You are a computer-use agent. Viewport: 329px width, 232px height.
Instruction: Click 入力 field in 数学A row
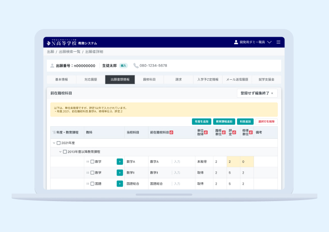(x=177, y=161)
